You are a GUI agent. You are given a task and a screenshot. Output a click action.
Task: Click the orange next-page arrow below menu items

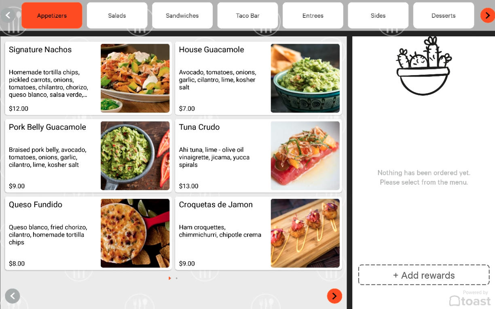coord(334,296)
